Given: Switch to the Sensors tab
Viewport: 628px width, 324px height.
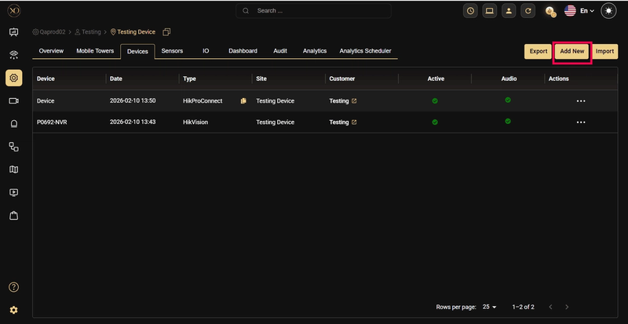Looking at the screenshot, I should 172,51.
